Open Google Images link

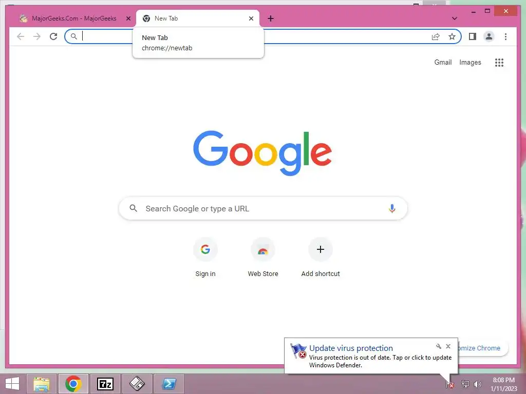pyautogui.click(x=470, y=62)
